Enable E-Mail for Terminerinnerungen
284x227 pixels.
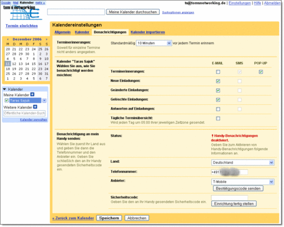click(x=218, y=72)
